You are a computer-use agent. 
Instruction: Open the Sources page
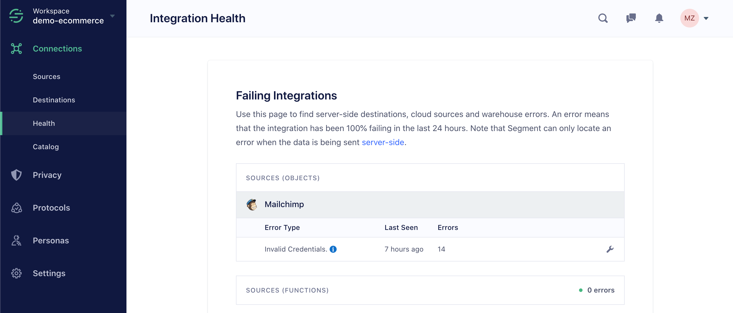(x=46, y=76)
